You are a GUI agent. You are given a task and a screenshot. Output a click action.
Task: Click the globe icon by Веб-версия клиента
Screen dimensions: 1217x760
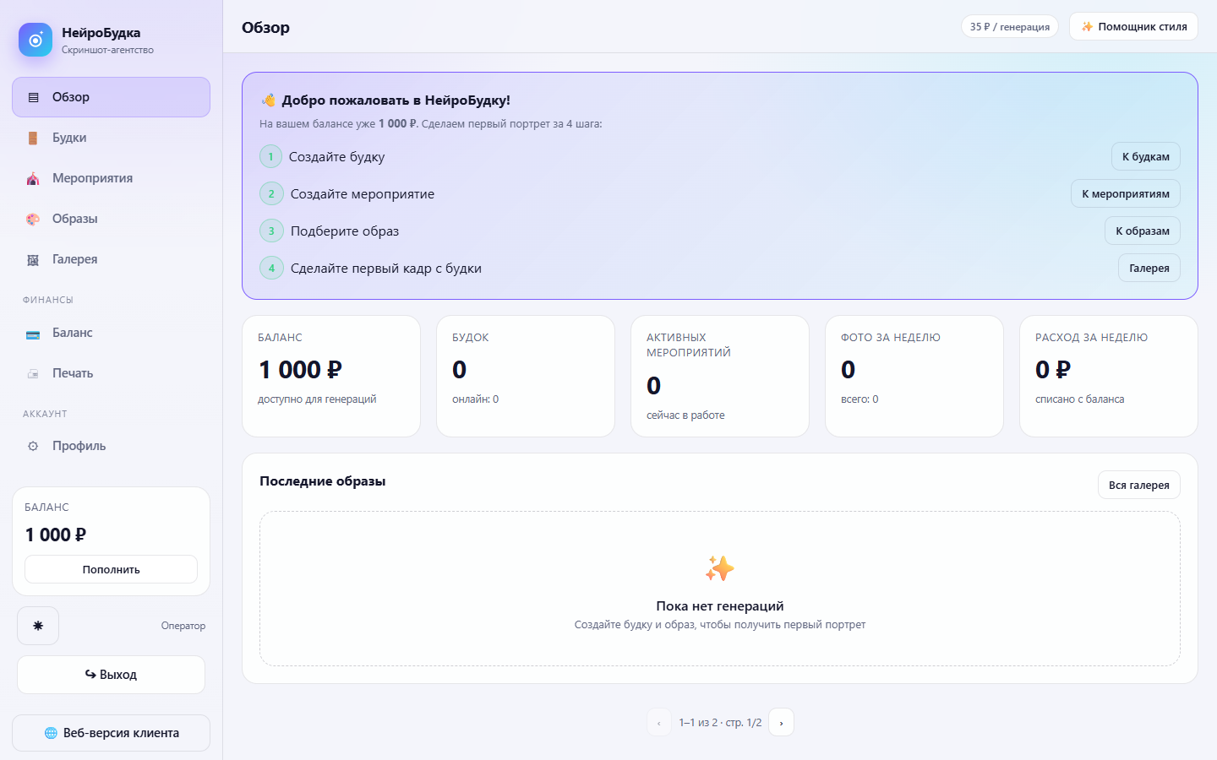[x=51, y=733]
